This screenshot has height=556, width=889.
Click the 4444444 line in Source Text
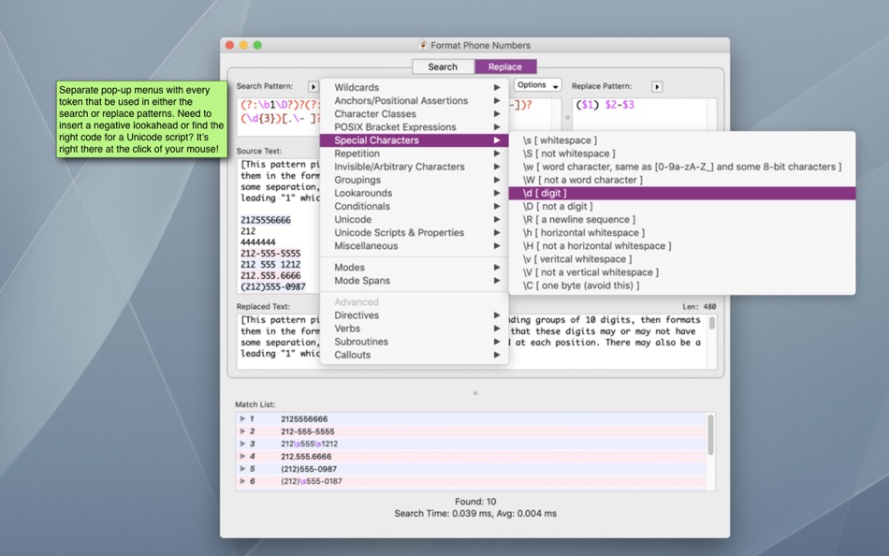click(258, 242)
